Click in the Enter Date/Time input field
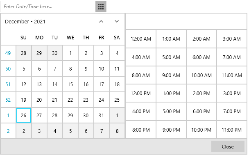Viewport: 249px width, 155px height. pyautogui.click(x=48, y=7)
